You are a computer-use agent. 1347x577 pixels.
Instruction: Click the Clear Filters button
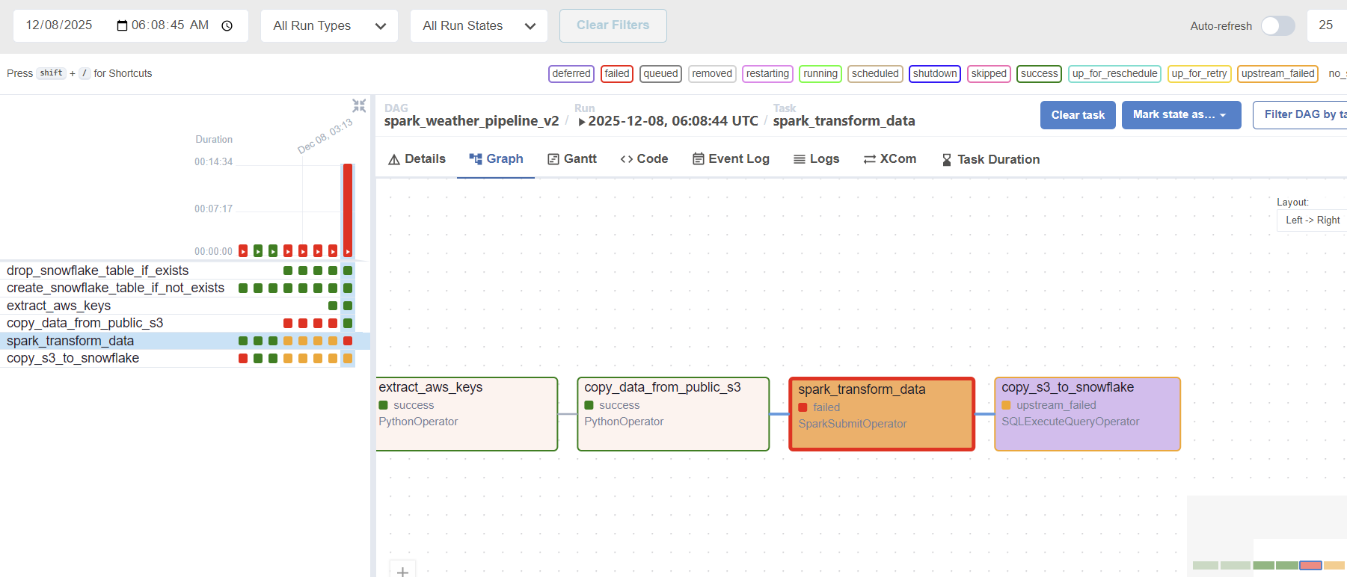coord(613,25)
